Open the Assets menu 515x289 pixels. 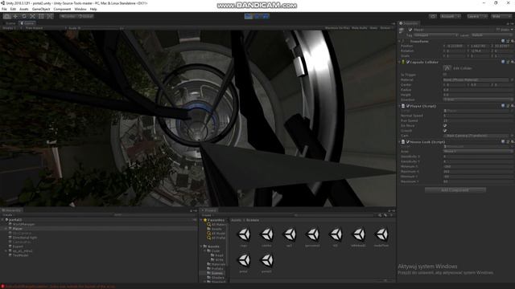click(x=24, y=9)
